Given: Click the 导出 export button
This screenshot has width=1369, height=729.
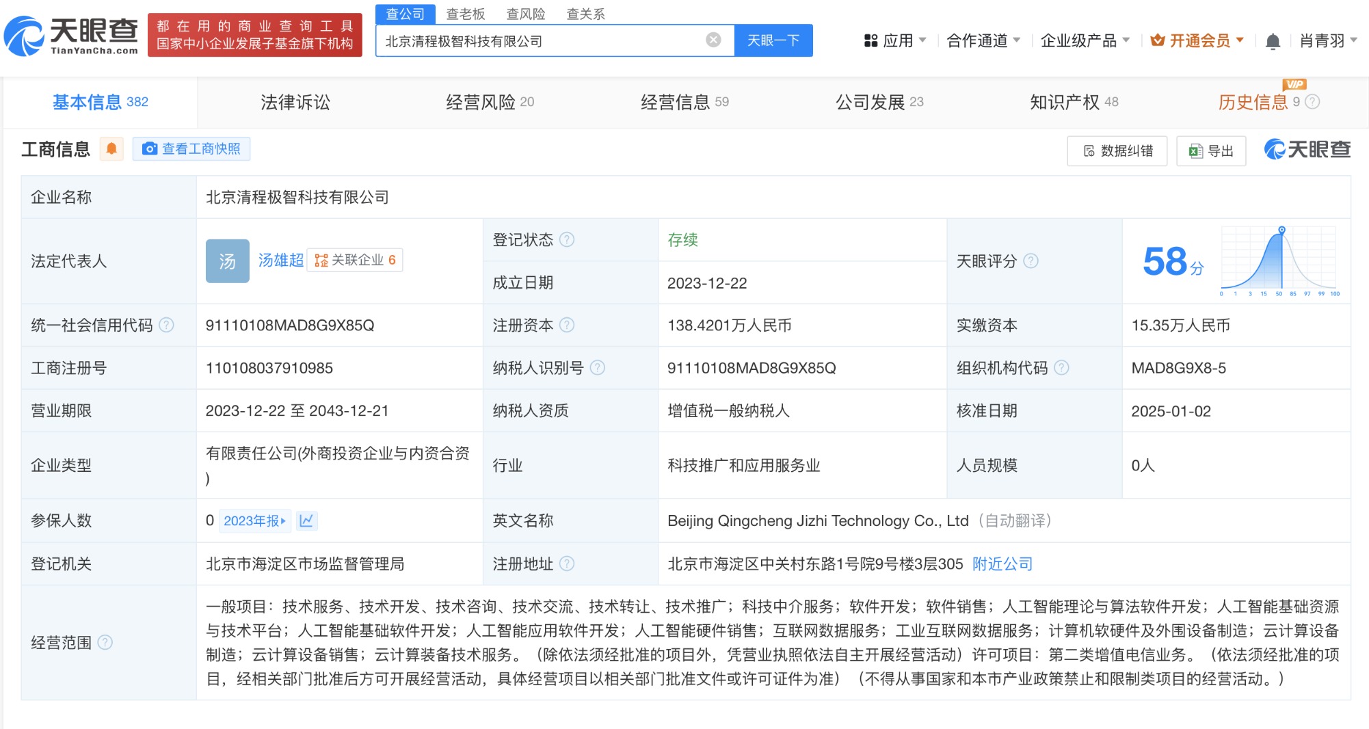Looking at the screenshot, I should 1210,150.
